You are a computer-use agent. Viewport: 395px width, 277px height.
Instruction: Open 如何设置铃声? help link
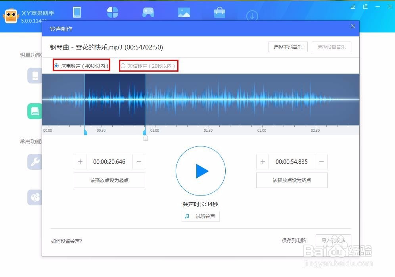(x=66, y=241)
